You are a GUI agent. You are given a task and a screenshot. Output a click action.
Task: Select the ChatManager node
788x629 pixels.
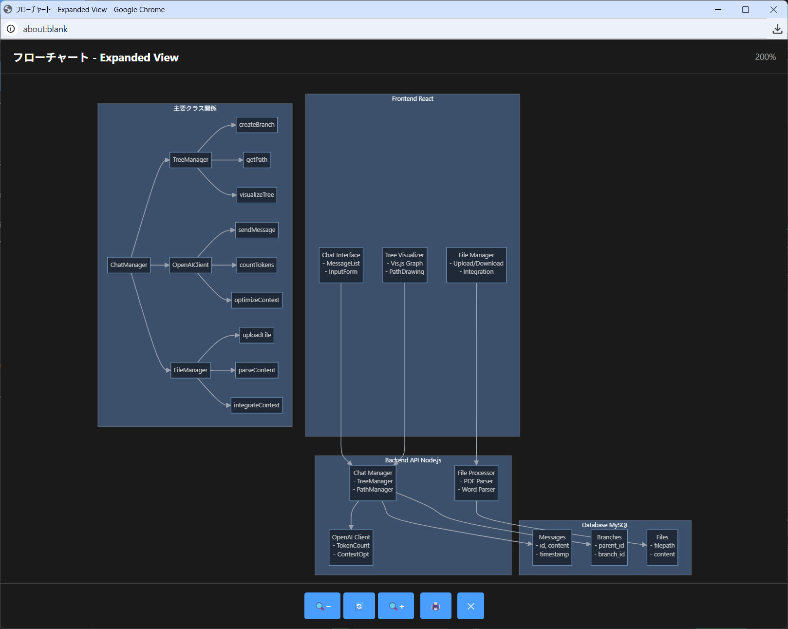click(129, 265)
